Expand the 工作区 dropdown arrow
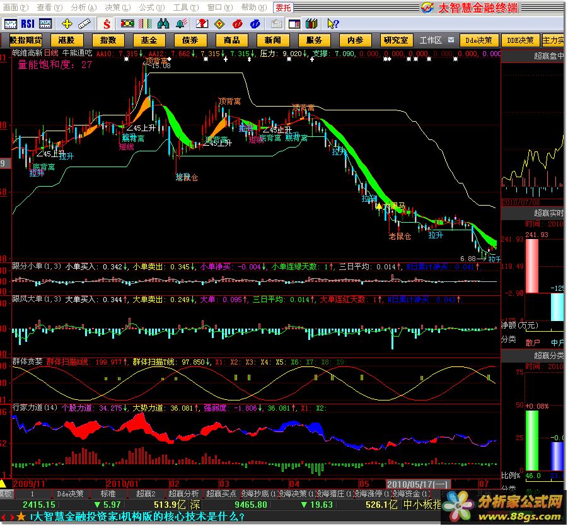The width and height of the screenshot is (568, 526). [x=451, y=40]
